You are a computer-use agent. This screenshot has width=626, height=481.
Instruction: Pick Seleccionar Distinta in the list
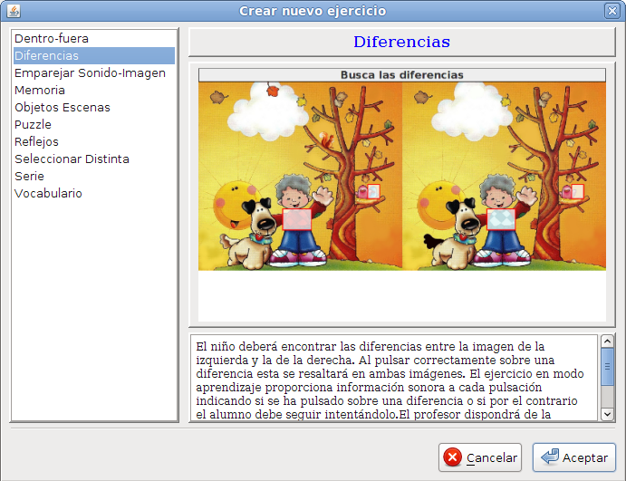pos(94,159)
